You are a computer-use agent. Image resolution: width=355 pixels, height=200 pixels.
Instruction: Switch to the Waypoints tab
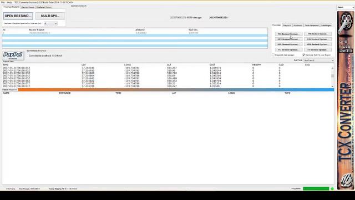pyautogui.click(x=287, y=26)
